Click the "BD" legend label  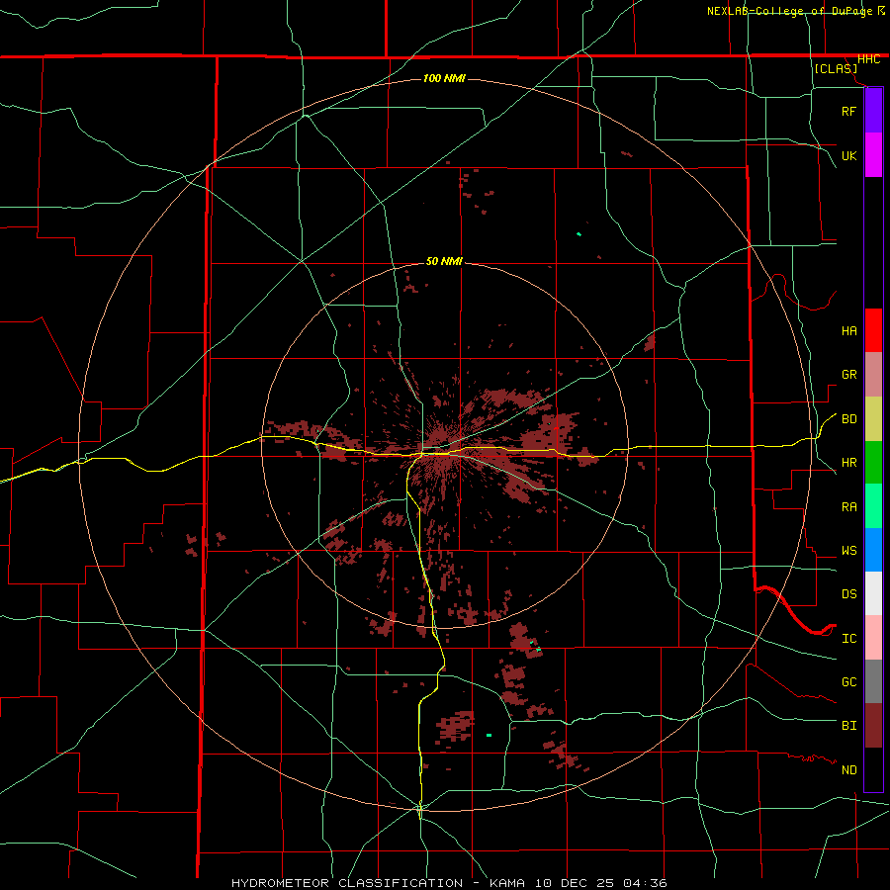[x=848, y=419]
